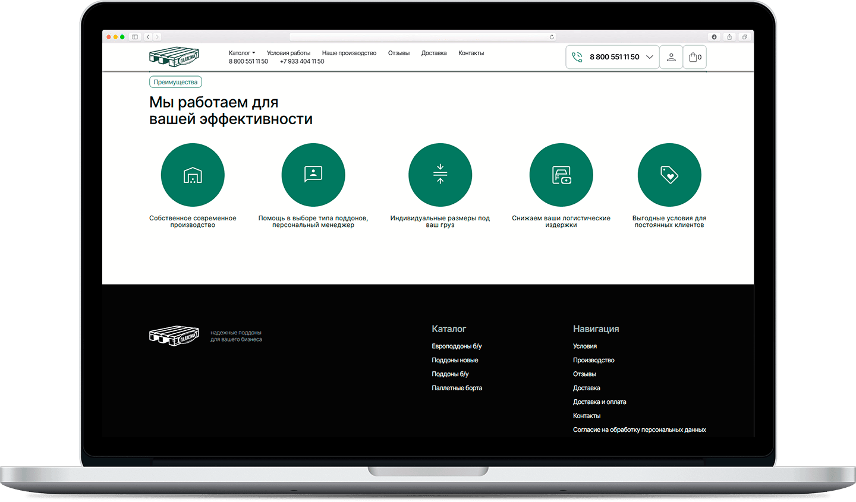This screenshot has height=502, width=856.
Task: Click the green pallet logo in header
Action: tap(174, 57)
